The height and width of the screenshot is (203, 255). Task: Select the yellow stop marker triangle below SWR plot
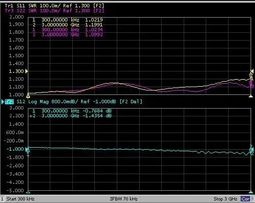(251, 96)
